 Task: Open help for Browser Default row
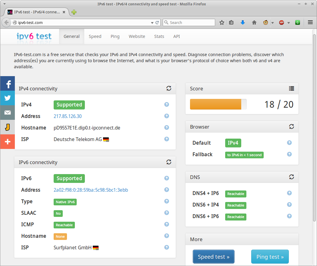tap(289, 143)
